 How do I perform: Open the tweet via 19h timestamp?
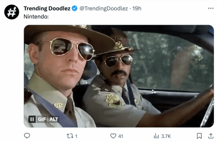(137, 8)
